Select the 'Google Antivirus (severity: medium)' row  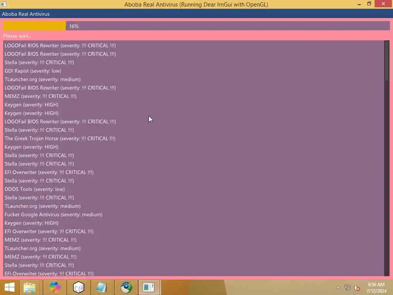click(53, 214)
